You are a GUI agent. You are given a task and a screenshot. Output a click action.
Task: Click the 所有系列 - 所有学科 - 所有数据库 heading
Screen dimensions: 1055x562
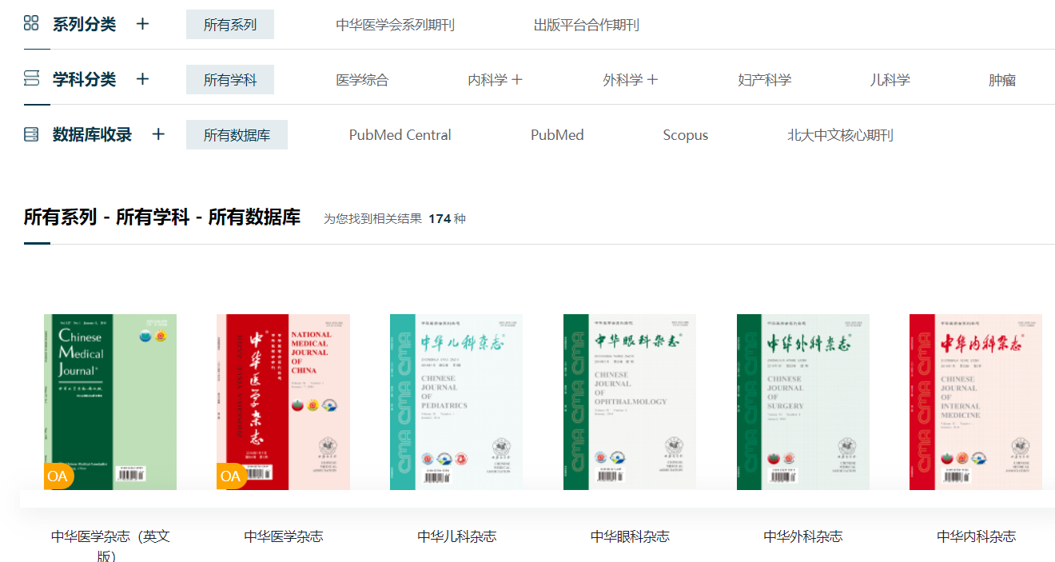tap(162, 217)
